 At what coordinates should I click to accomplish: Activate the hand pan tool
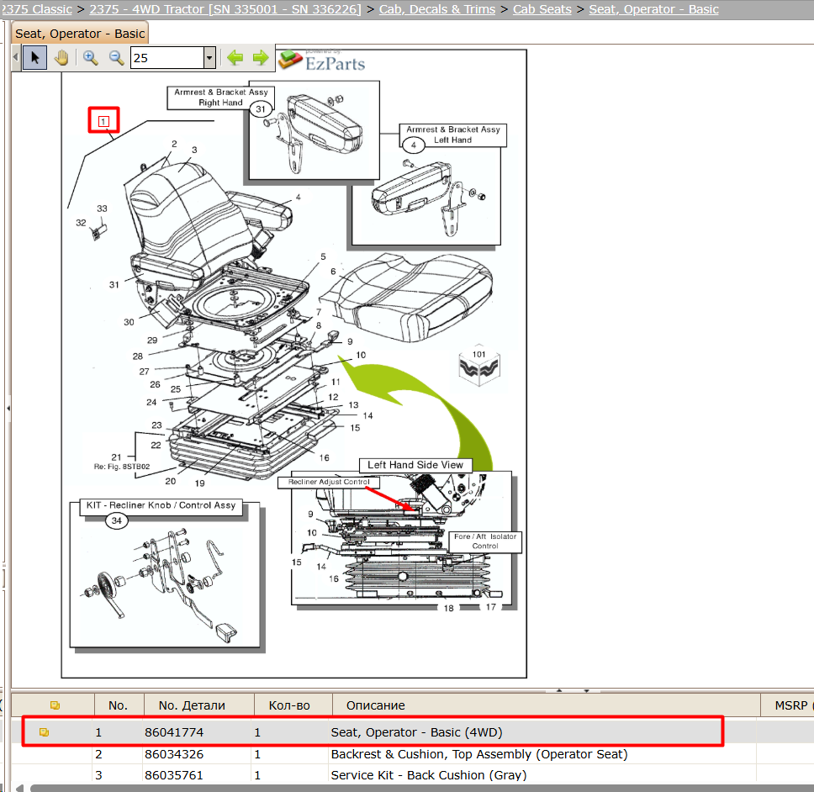pos(61,58)
